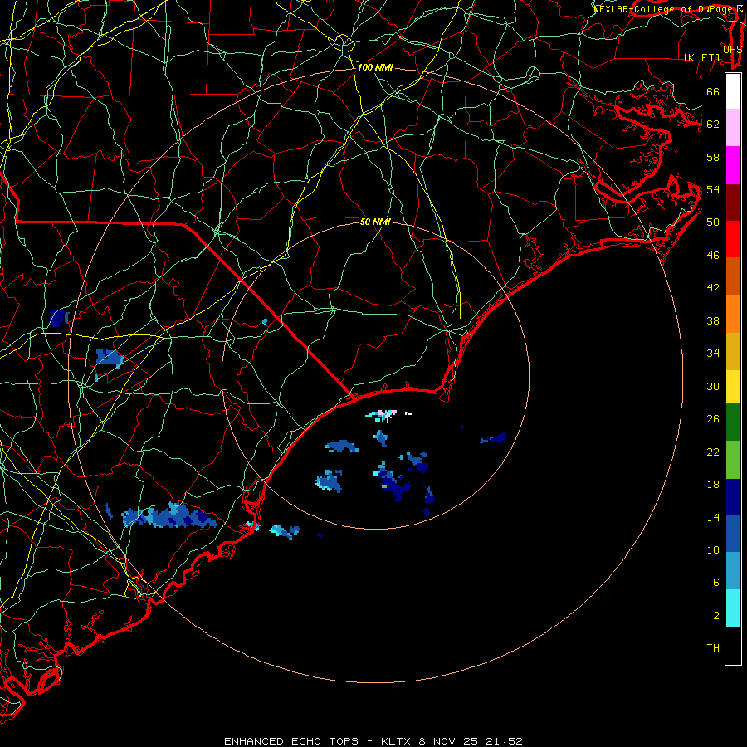Click the 54 legend value

click(713, 189)
